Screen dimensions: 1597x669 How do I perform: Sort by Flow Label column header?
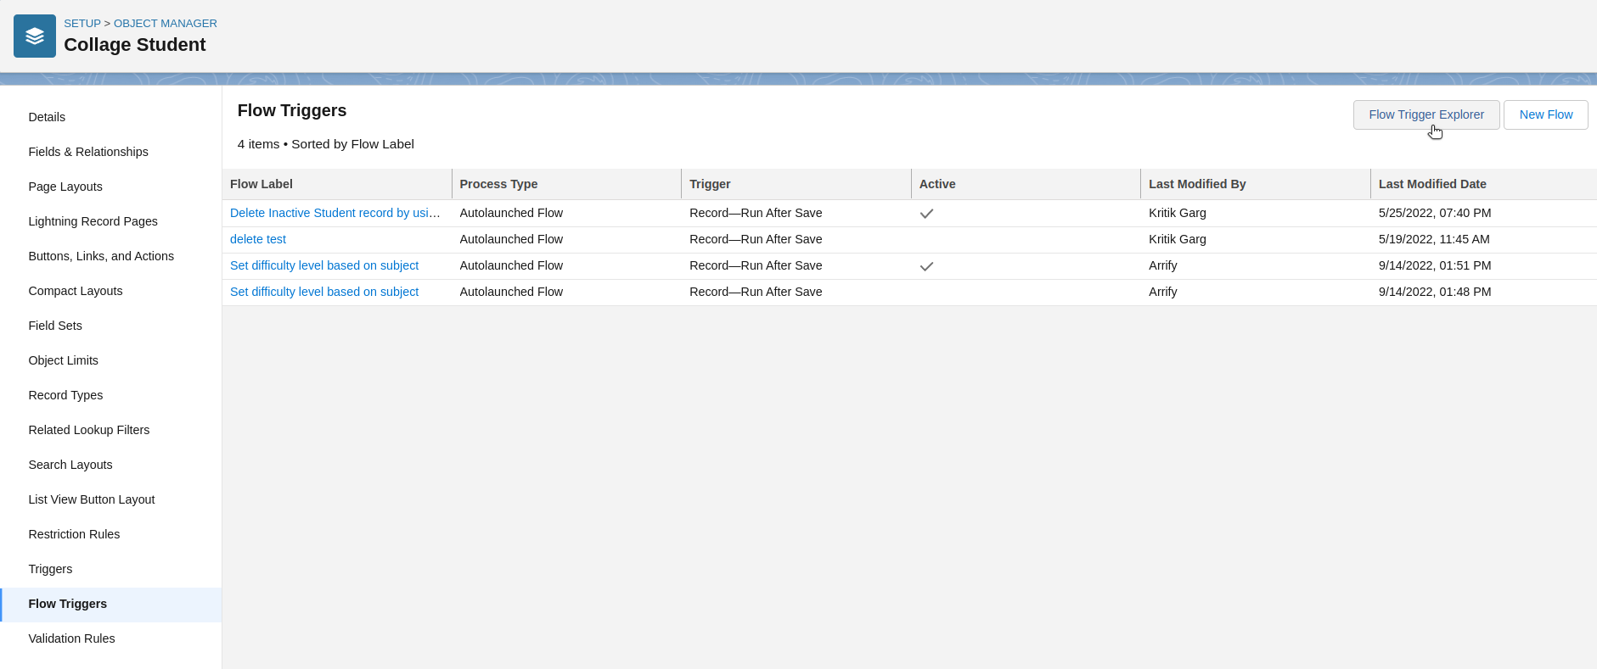coord(261,184)
